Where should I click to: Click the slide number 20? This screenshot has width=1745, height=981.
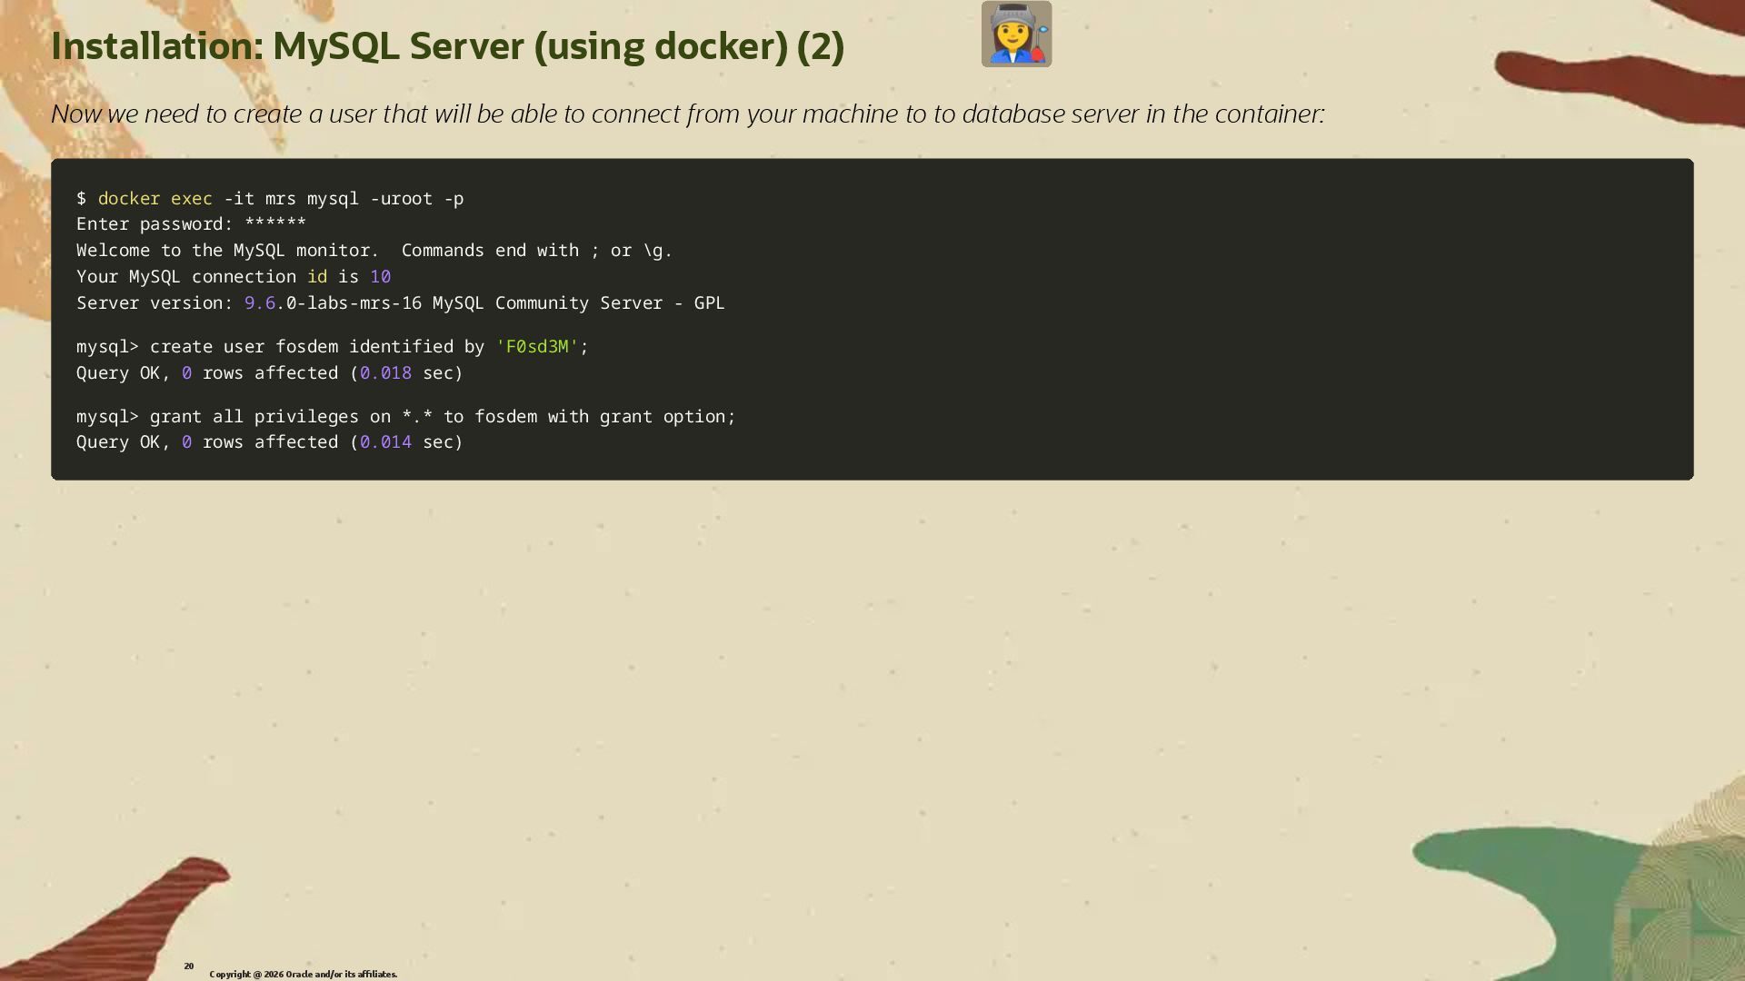pyautogui.click(x=189, y=966)
